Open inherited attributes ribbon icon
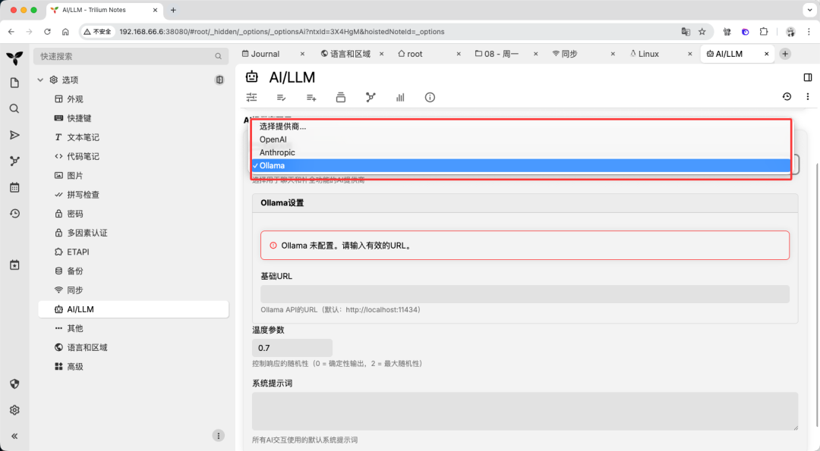820x451 pixels. coord(311,97)
